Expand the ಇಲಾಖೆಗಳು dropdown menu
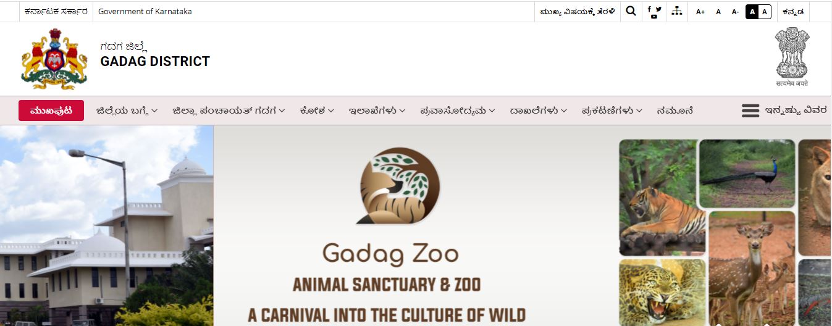The width and height of the screenshot is (832, 326). pyautogui.click(x=377, y=111)
